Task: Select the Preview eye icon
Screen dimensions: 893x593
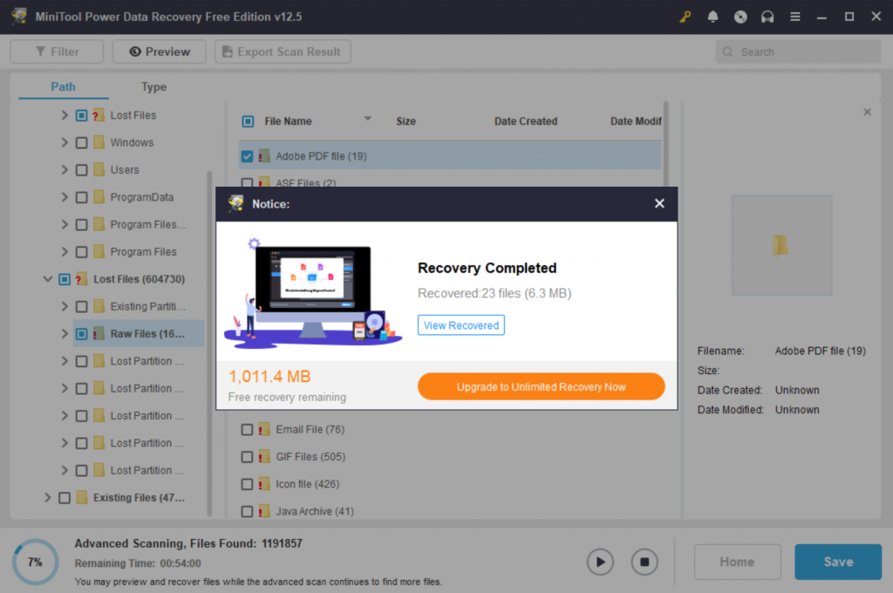Action: pyautogui.click(x=133, y=51)
